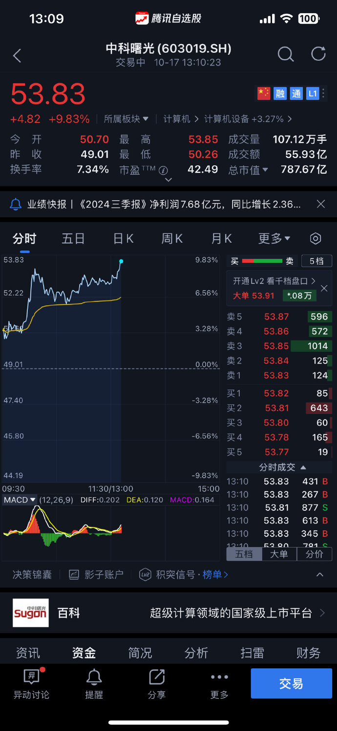
Task: Collapse the 分时成交 section arrow
Action: 303,467
